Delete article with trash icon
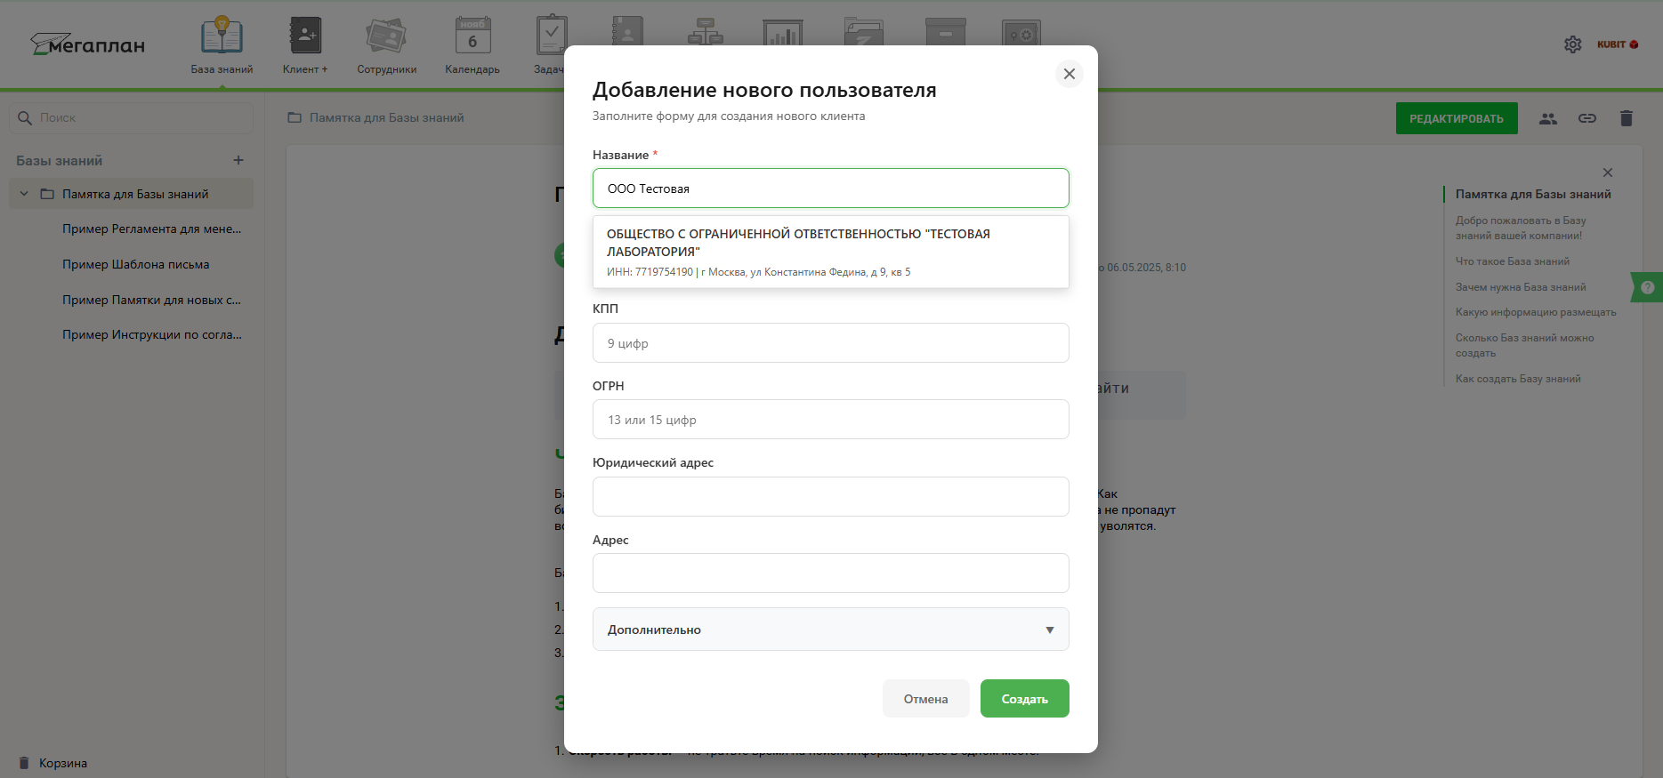 coord(1626,118)
